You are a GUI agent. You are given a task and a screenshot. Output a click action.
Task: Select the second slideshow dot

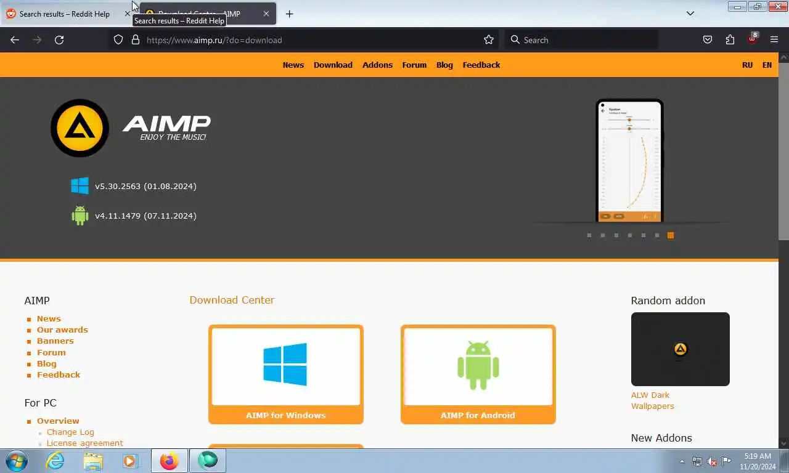click(603, 235)
